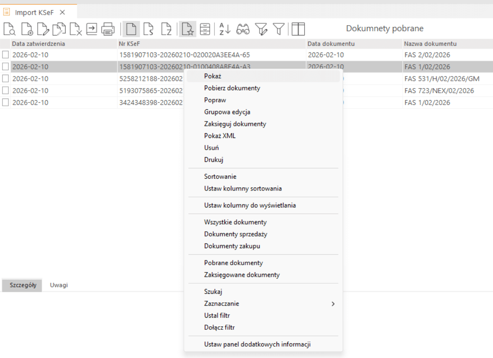Click the delete document icon with X

[76, 29]
